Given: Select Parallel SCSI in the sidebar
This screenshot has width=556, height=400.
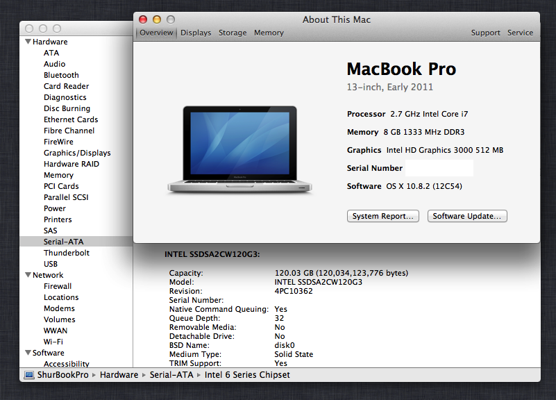Looking at the screenshot, I should tap(66, 197).
